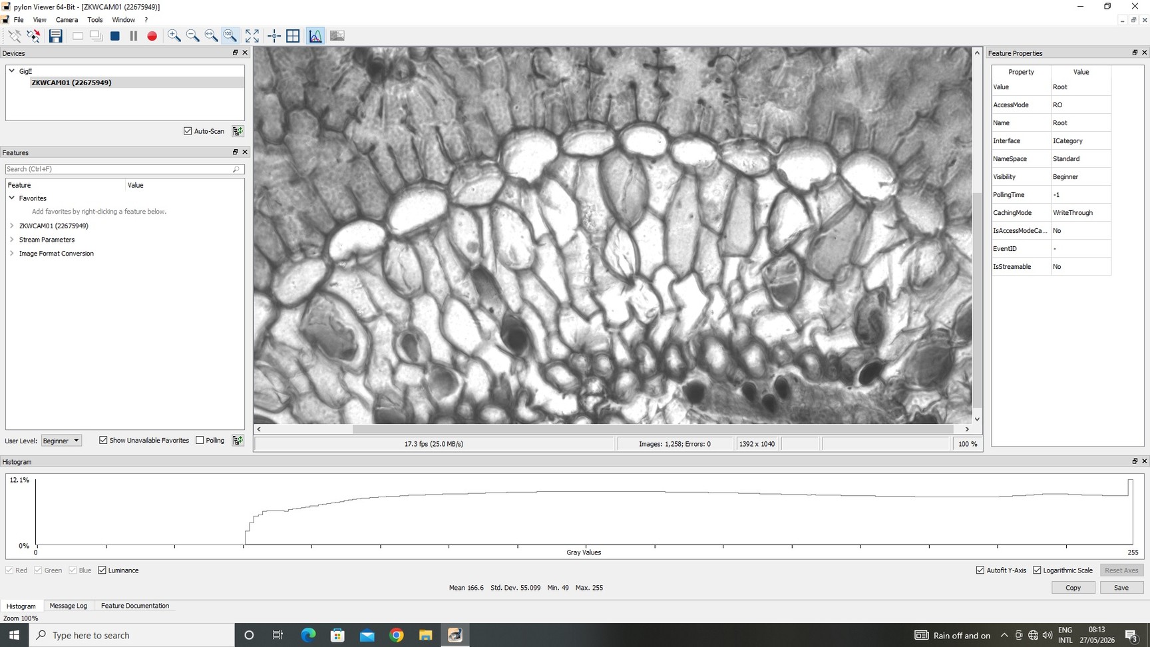Enable the Polling checkbox

click(x=200, y=440)
